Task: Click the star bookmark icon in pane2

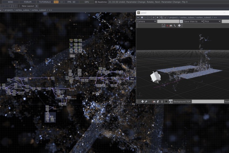Action: tap(158, 17)
